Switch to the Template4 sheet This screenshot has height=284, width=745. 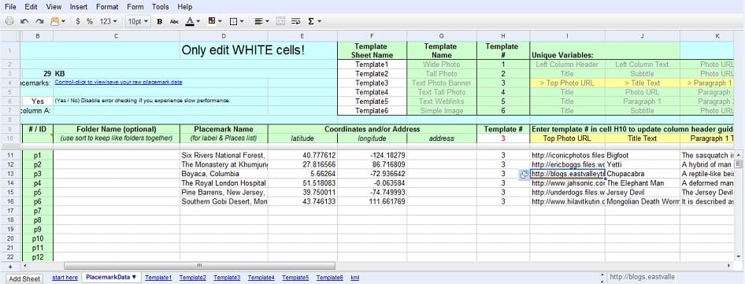[x=261, y=278]
